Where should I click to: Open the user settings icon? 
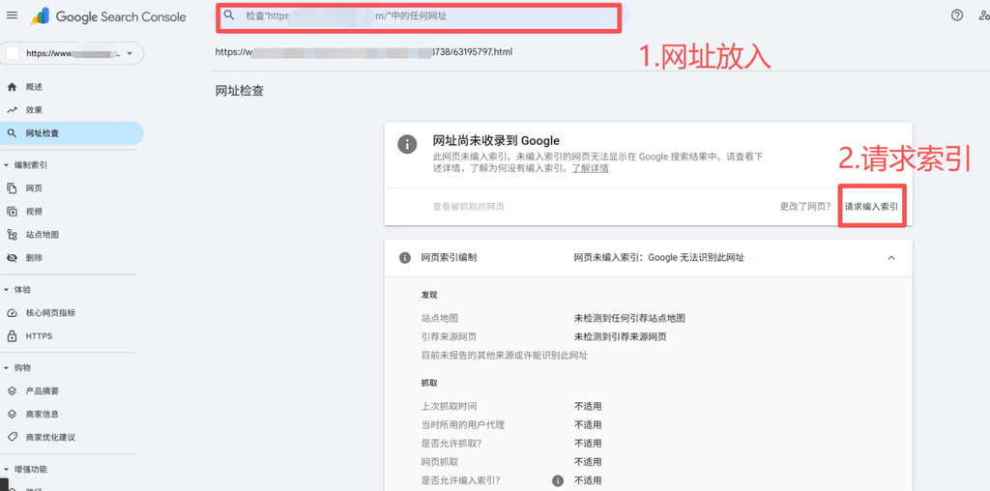[x=983, y=15]
